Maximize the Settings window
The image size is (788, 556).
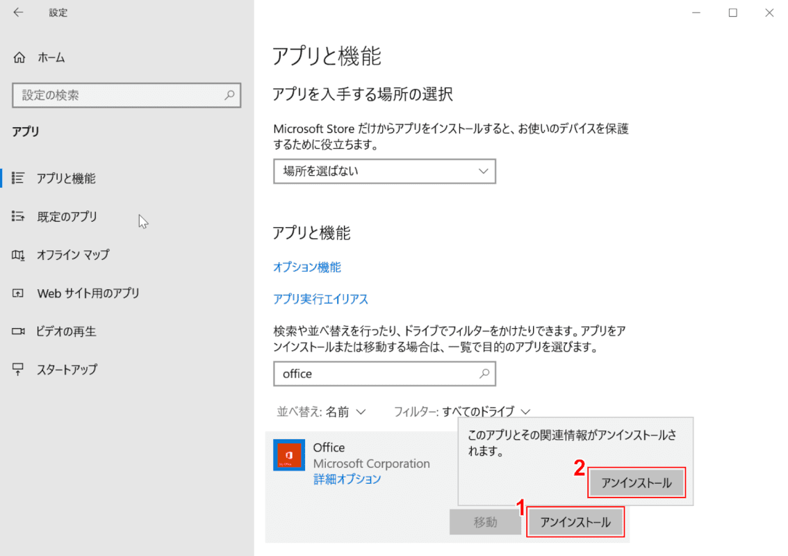(x=732, y=13)
